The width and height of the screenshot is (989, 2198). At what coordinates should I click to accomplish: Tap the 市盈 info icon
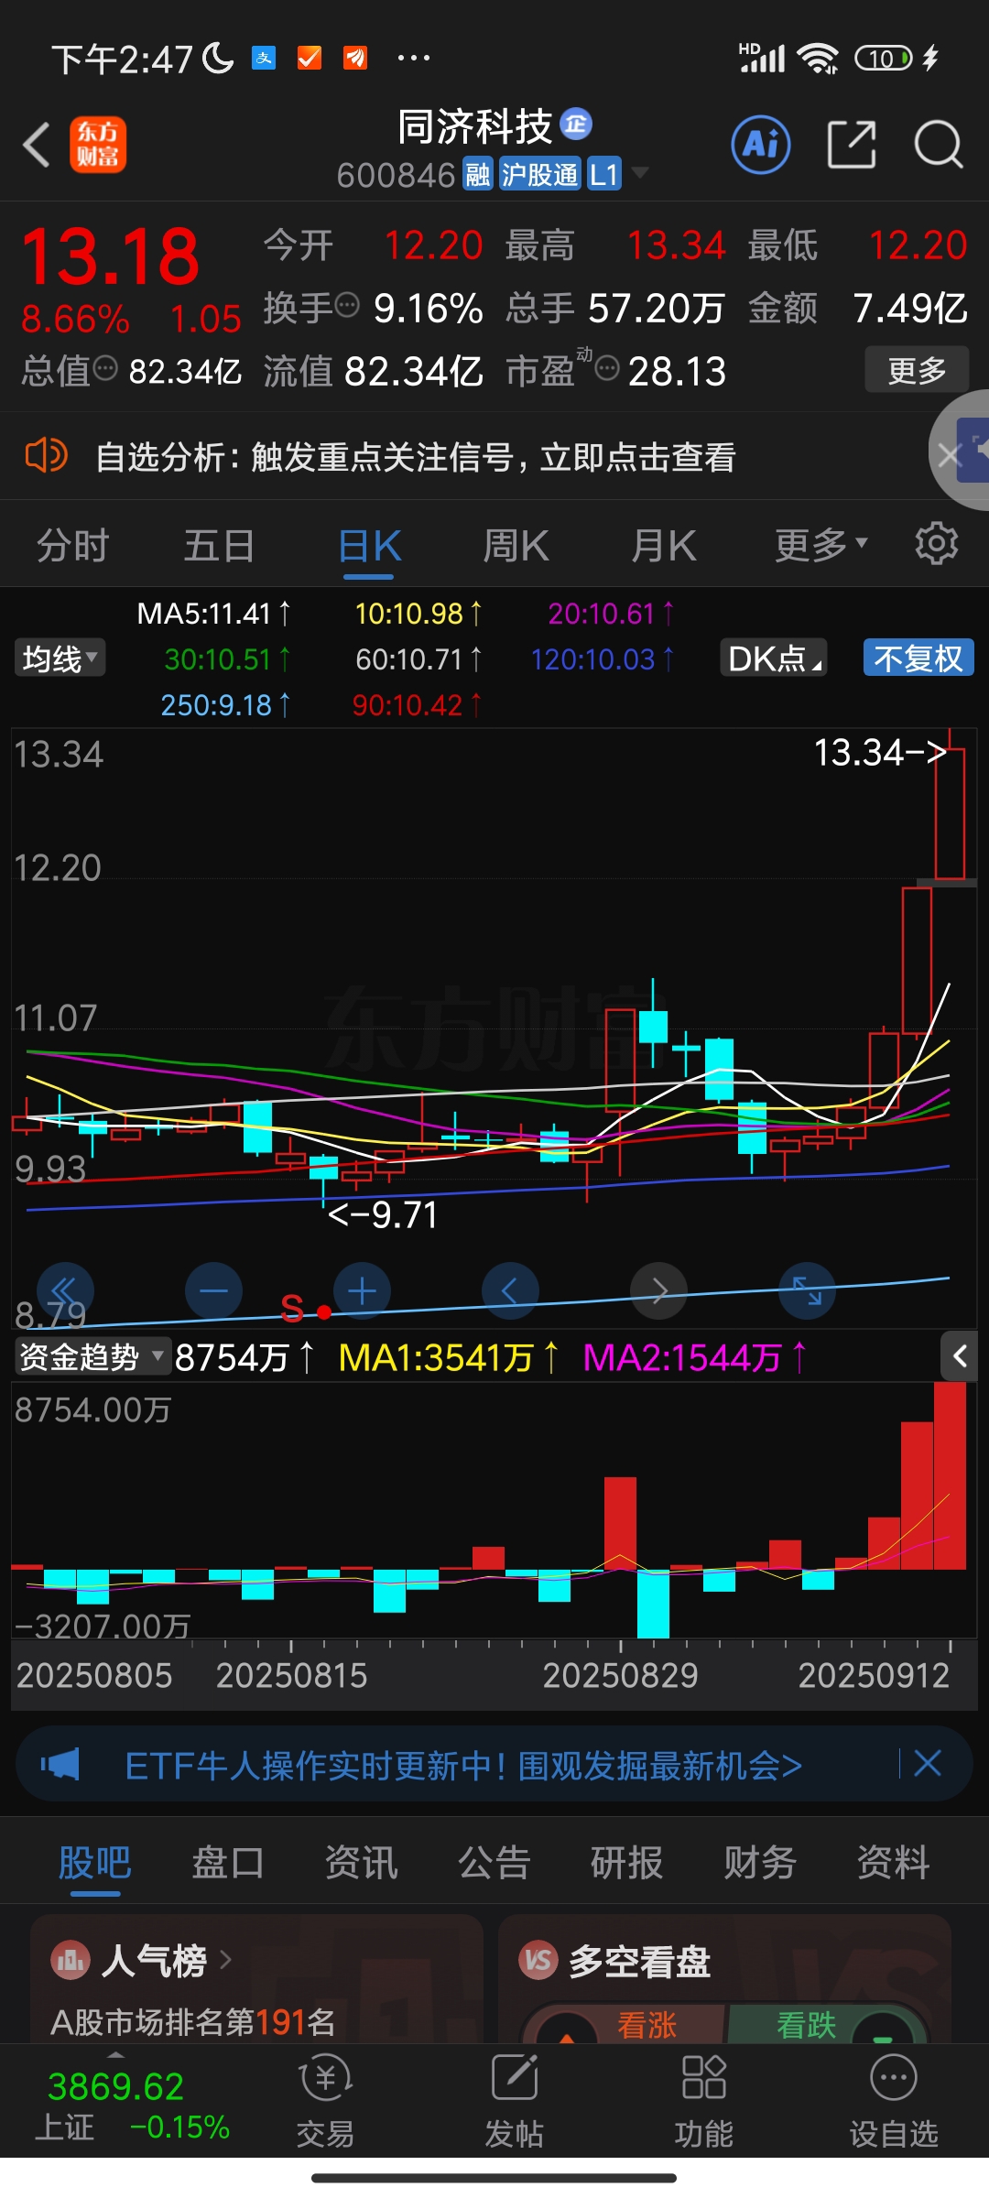607,368
